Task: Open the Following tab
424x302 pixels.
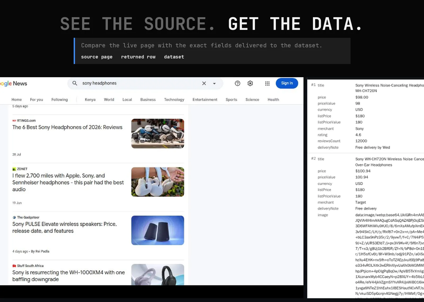Action: 60,100
